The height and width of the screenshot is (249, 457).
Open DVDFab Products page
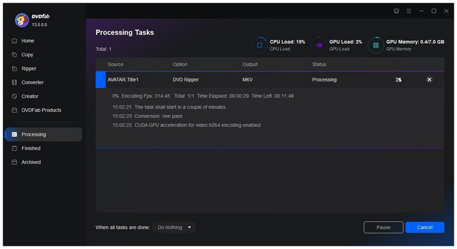pos(41,110)
